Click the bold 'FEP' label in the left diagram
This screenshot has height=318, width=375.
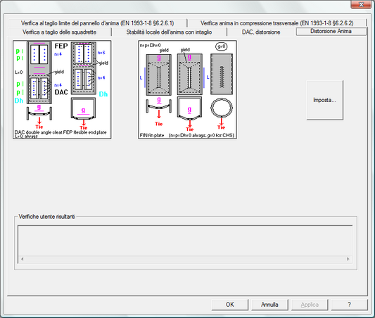coord(61,46)
